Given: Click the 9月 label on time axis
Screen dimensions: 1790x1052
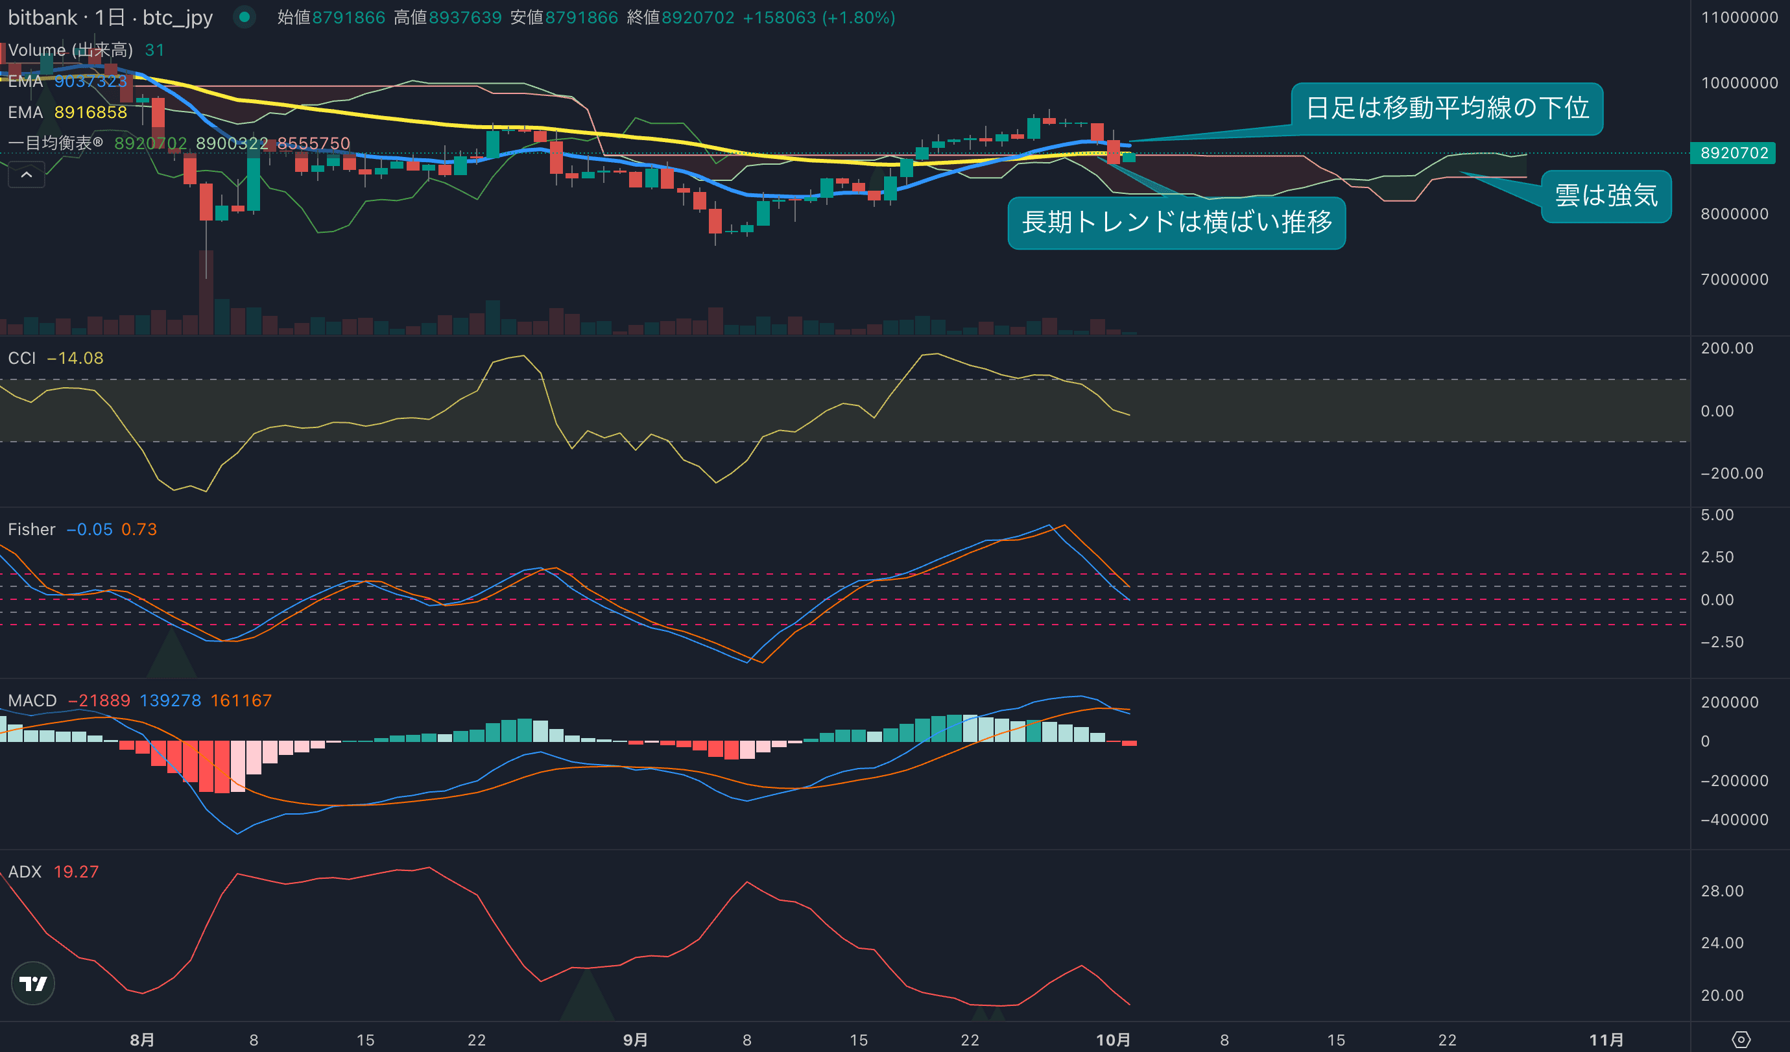Looking at the screenshot, I should click(635, 1040).
